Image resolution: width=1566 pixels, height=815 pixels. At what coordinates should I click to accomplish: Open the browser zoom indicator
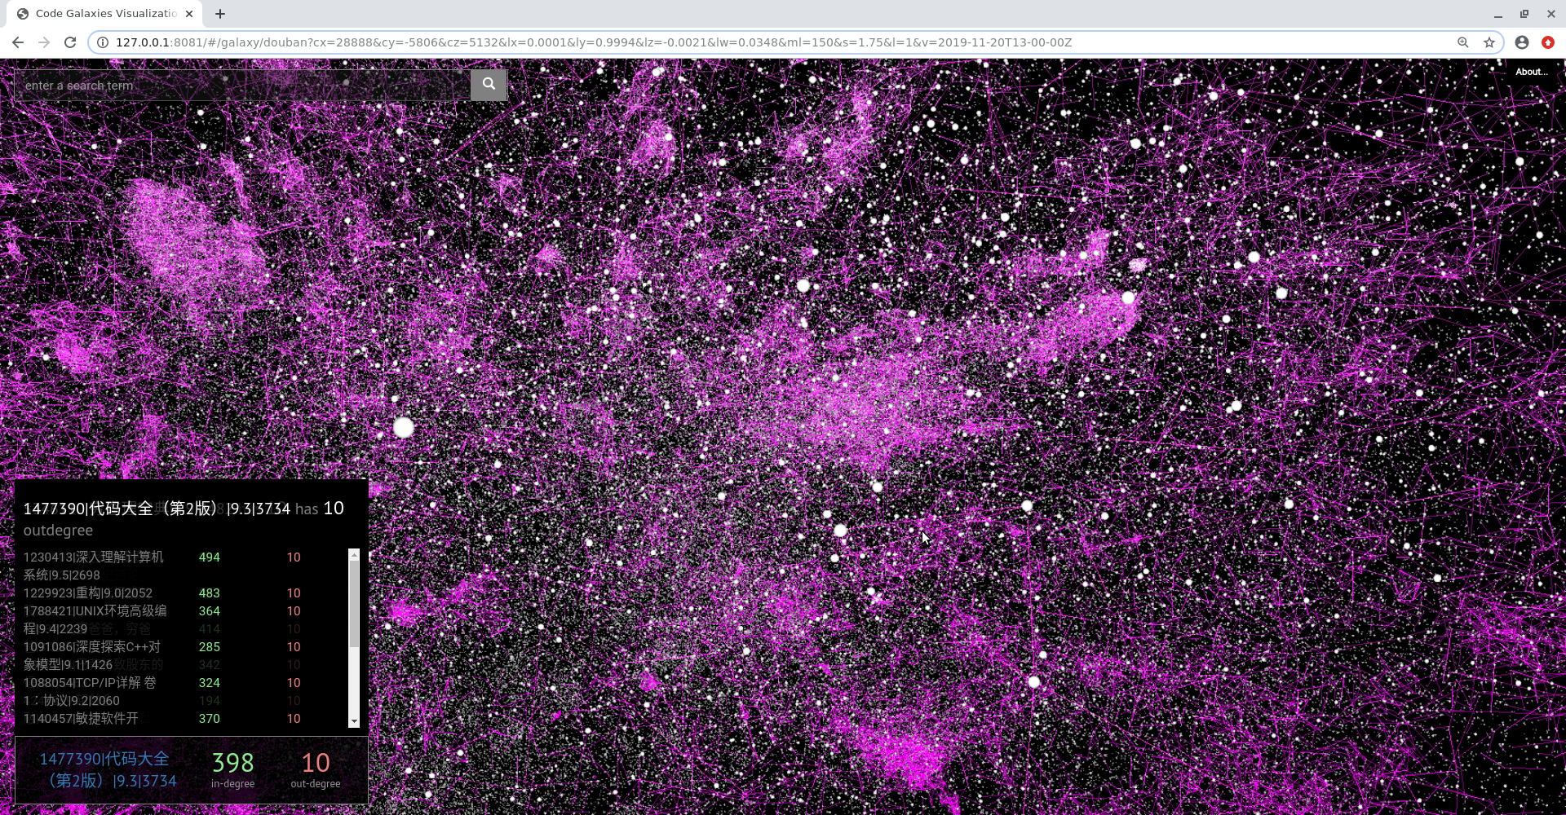click(x=1463, y=42)
